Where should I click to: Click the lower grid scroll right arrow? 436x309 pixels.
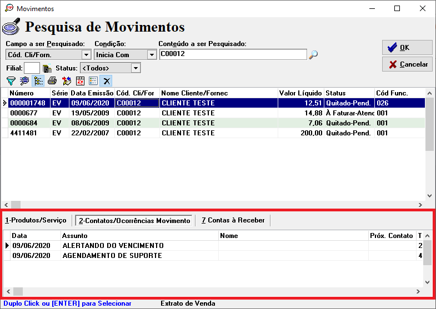[418, 291]
